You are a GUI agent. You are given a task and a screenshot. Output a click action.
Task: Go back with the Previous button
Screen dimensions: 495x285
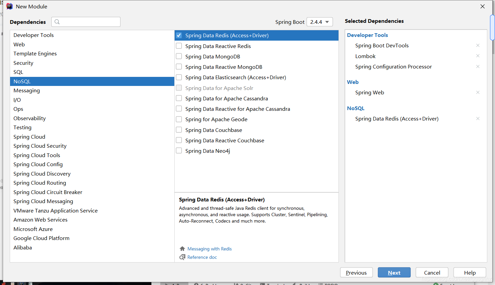(356, 272)
